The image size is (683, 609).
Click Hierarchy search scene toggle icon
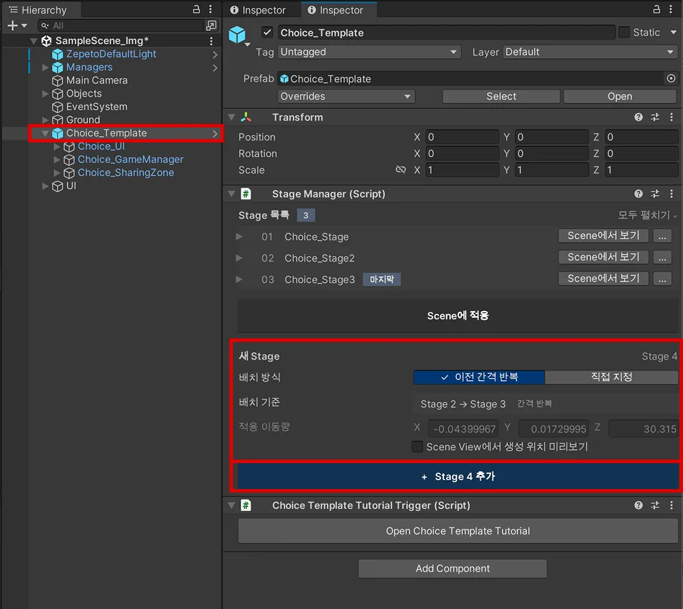point(211,26)
